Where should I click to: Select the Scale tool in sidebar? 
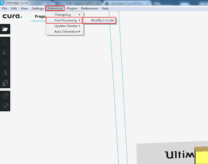[x=5, y=52]
